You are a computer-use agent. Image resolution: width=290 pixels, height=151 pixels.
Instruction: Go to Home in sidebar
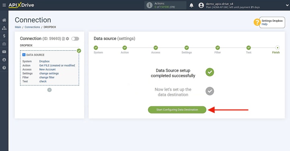pyautogui.click(x=4, y=20)
